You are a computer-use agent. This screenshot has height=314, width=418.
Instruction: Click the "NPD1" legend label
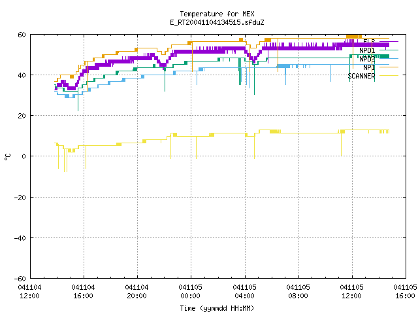(367, 50)
